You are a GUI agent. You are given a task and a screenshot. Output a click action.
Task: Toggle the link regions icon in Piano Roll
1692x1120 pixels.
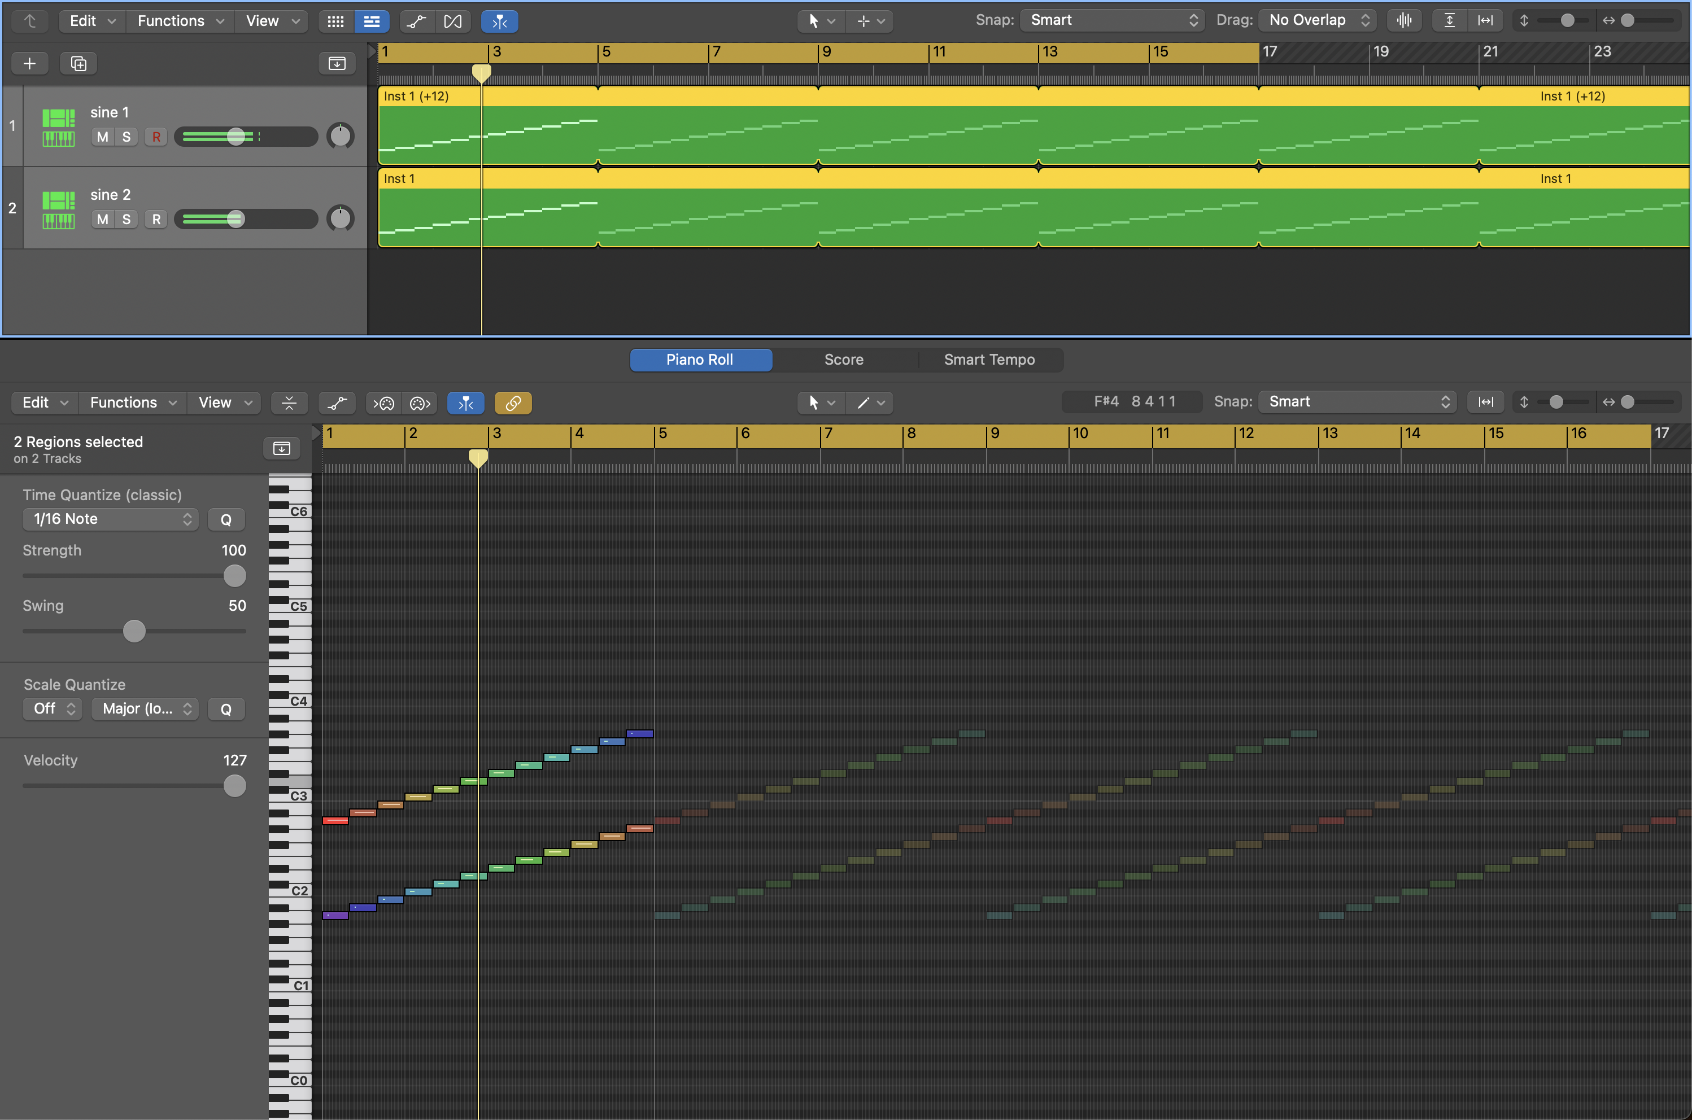pyautogui.click(x=514, y=403)
